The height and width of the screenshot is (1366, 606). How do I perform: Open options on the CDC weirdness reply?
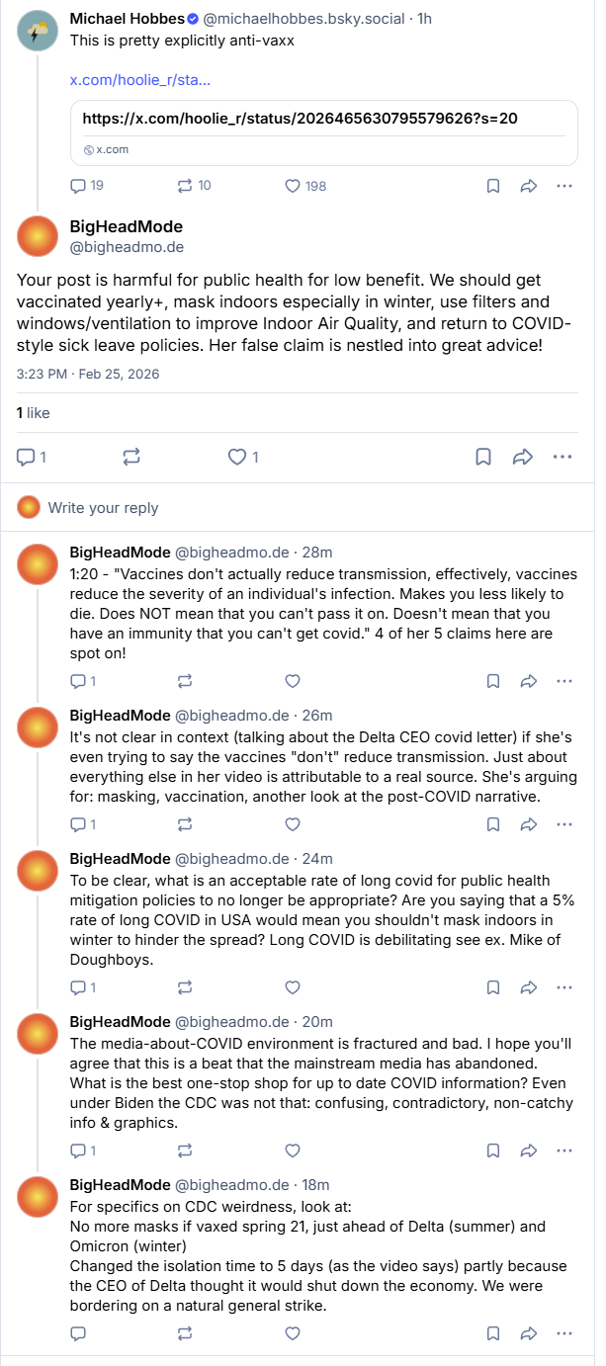[x=564, y=1333]
